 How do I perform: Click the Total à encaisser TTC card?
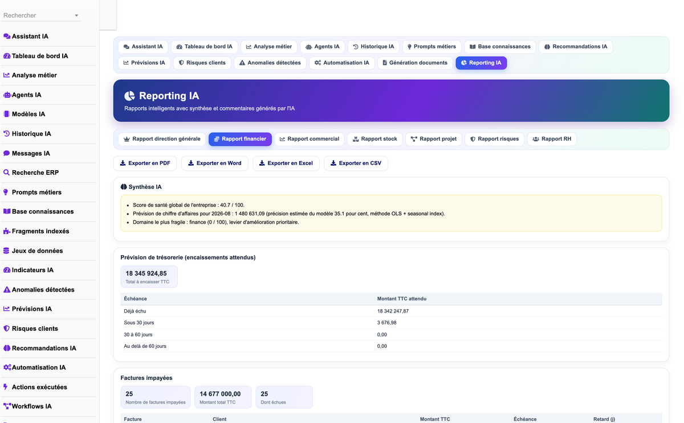coord(149,277)
